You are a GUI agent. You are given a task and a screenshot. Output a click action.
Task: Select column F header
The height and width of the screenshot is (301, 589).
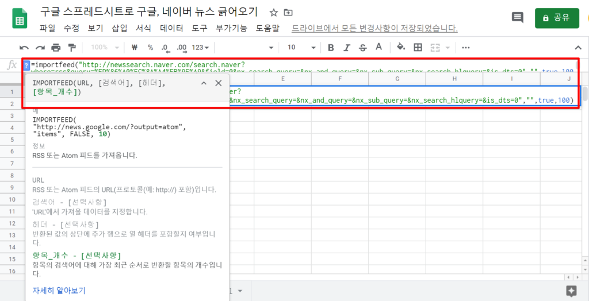[x=340, y=79]
